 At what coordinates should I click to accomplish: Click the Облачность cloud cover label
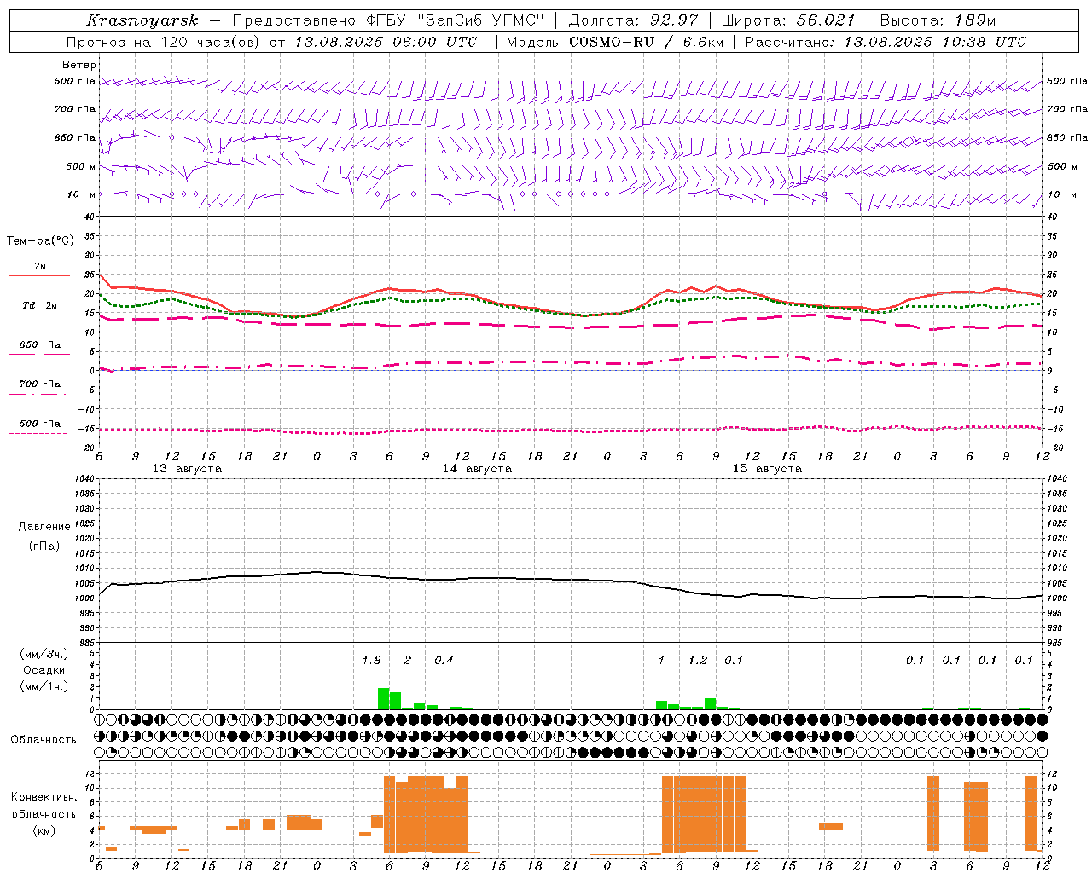(x=44, y=740)
